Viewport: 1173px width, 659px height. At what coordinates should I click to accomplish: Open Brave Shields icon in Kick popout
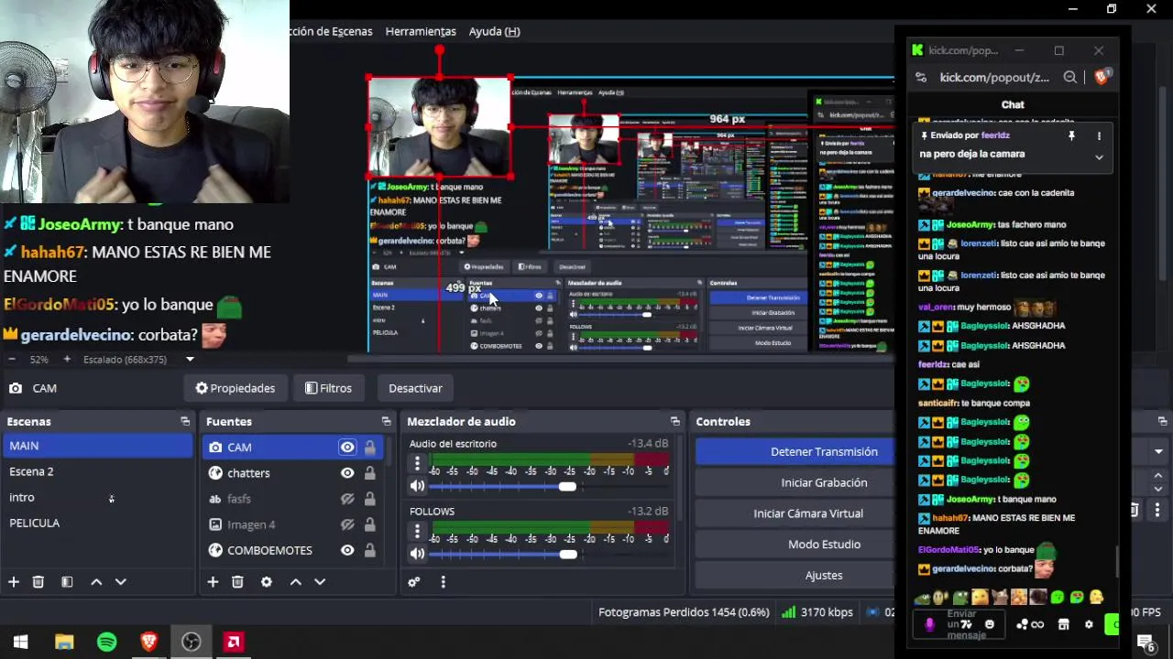tap(1102, 77)
